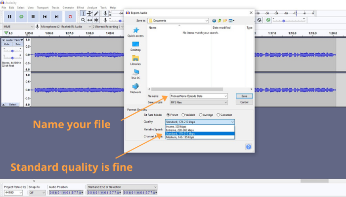Image resolution: width=346 pixels, height=197 pixels.
Task: Open the Generate menu
Action: pos(68,8)
